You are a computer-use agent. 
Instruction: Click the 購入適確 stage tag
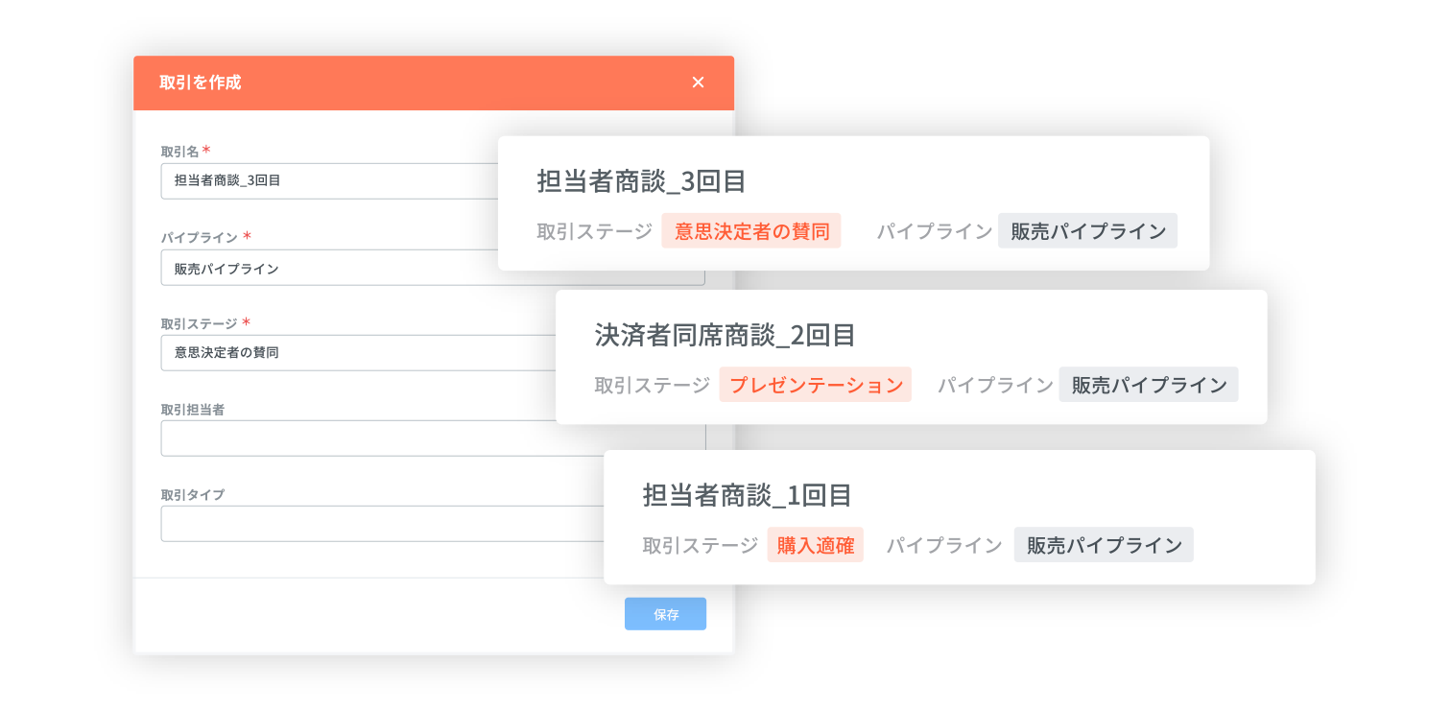[816, 545]
